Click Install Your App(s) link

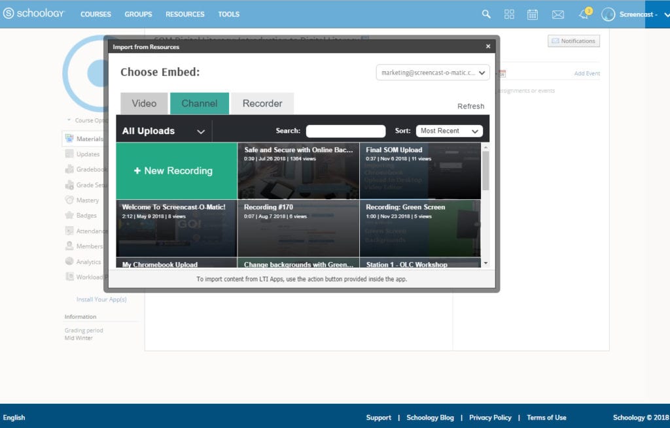(x=101, y=299)
